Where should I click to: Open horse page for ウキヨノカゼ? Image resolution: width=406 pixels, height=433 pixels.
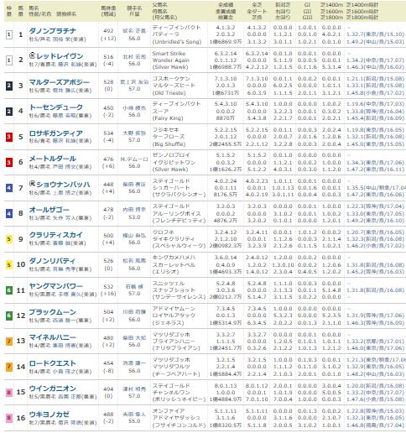49,415
